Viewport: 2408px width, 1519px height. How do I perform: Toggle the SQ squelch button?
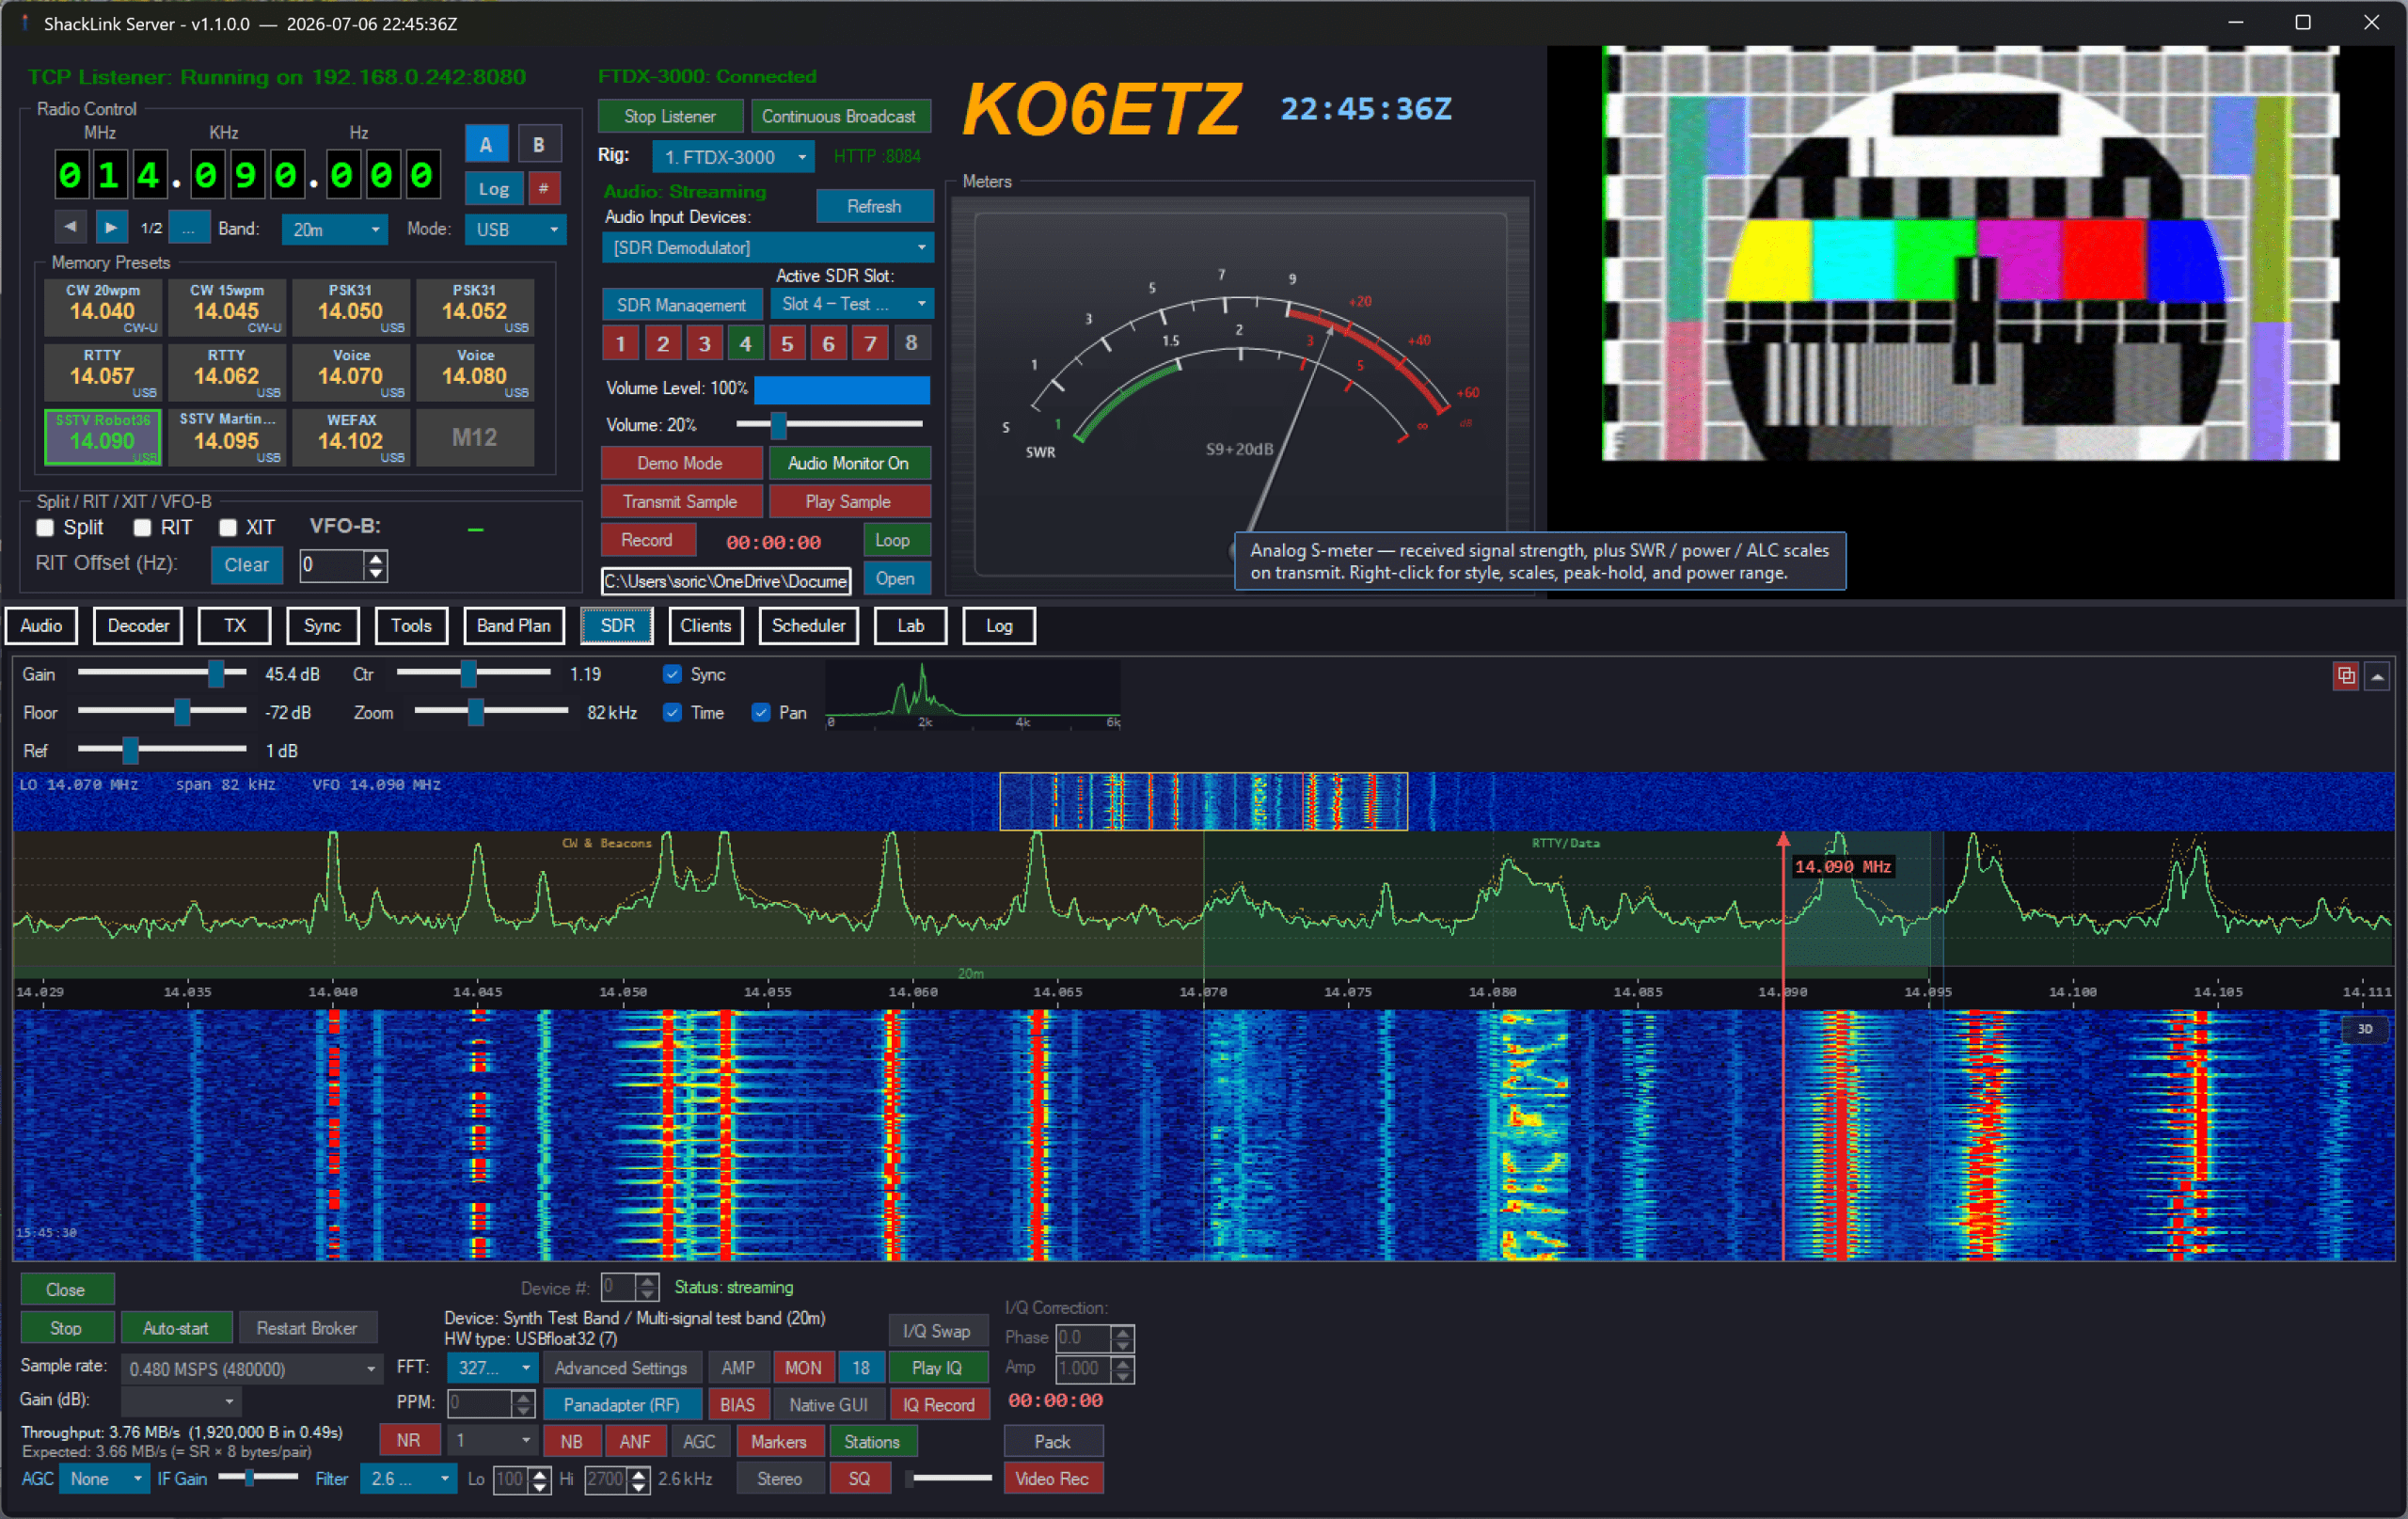point(860,1478)
